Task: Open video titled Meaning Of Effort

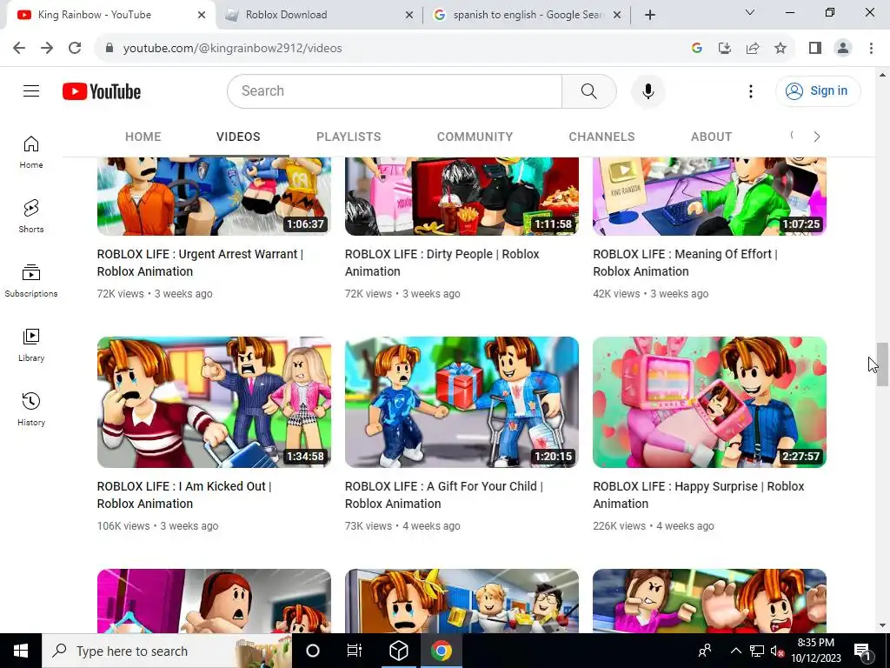Action: click(685, 263)
